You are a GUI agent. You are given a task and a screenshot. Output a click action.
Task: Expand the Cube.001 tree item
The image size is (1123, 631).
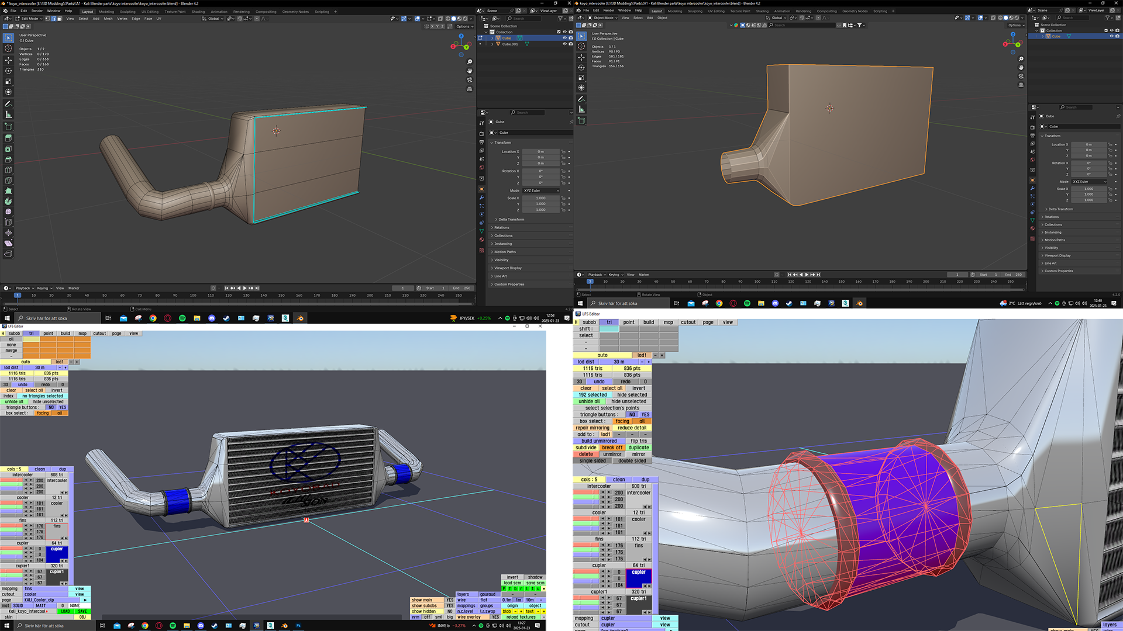pyautogui.click(x=492, y=44)
